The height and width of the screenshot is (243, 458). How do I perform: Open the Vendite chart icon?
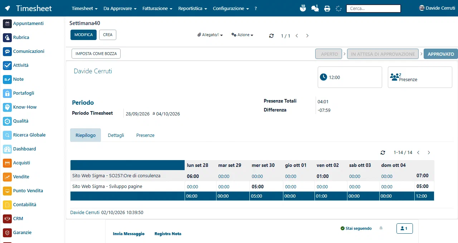point(8,177)
